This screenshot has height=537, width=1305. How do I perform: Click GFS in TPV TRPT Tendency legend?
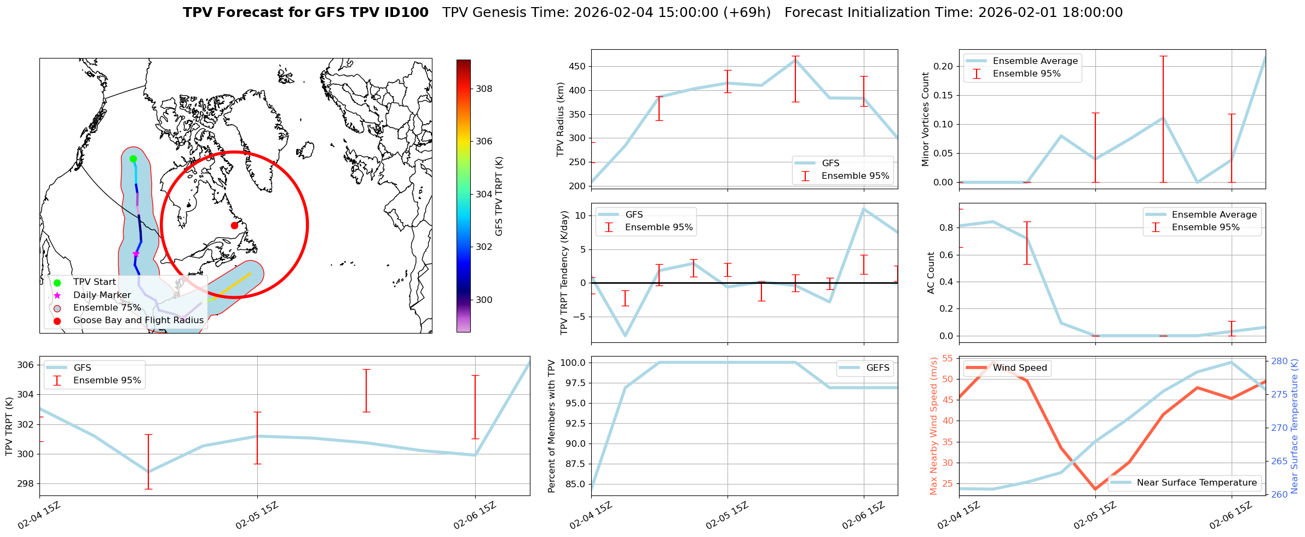(634, 215)
